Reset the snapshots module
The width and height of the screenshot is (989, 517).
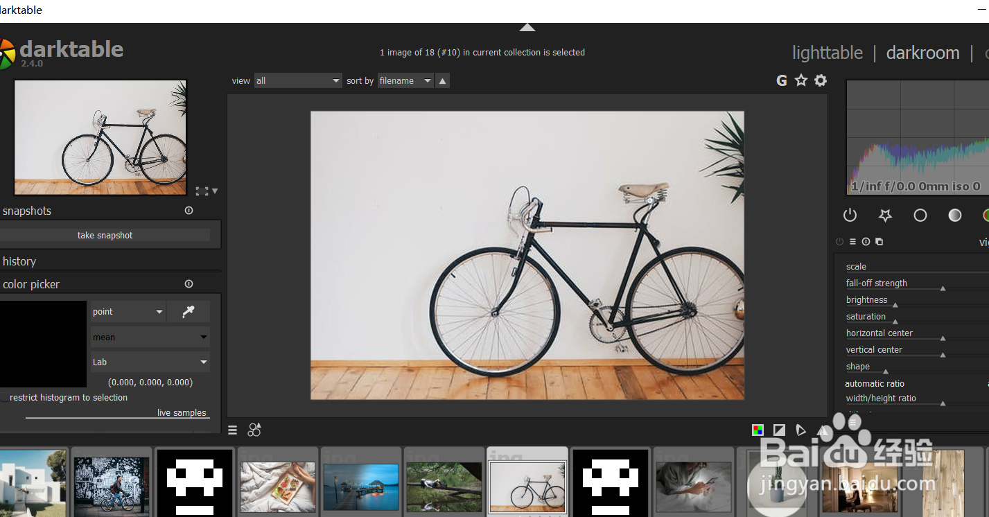[x=189, y=211]
